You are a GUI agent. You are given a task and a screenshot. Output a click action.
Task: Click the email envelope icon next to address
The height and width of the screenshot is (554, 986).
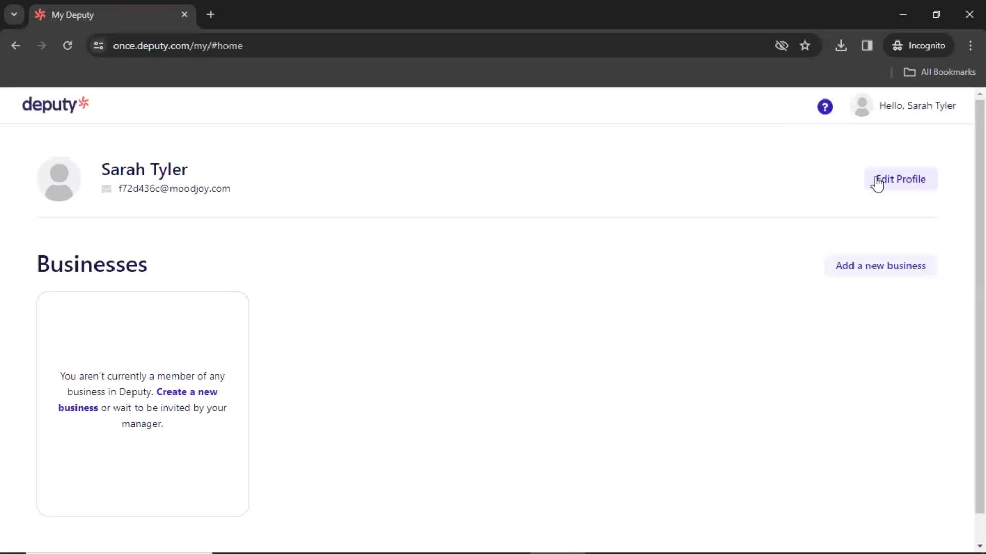coord(107,189)
